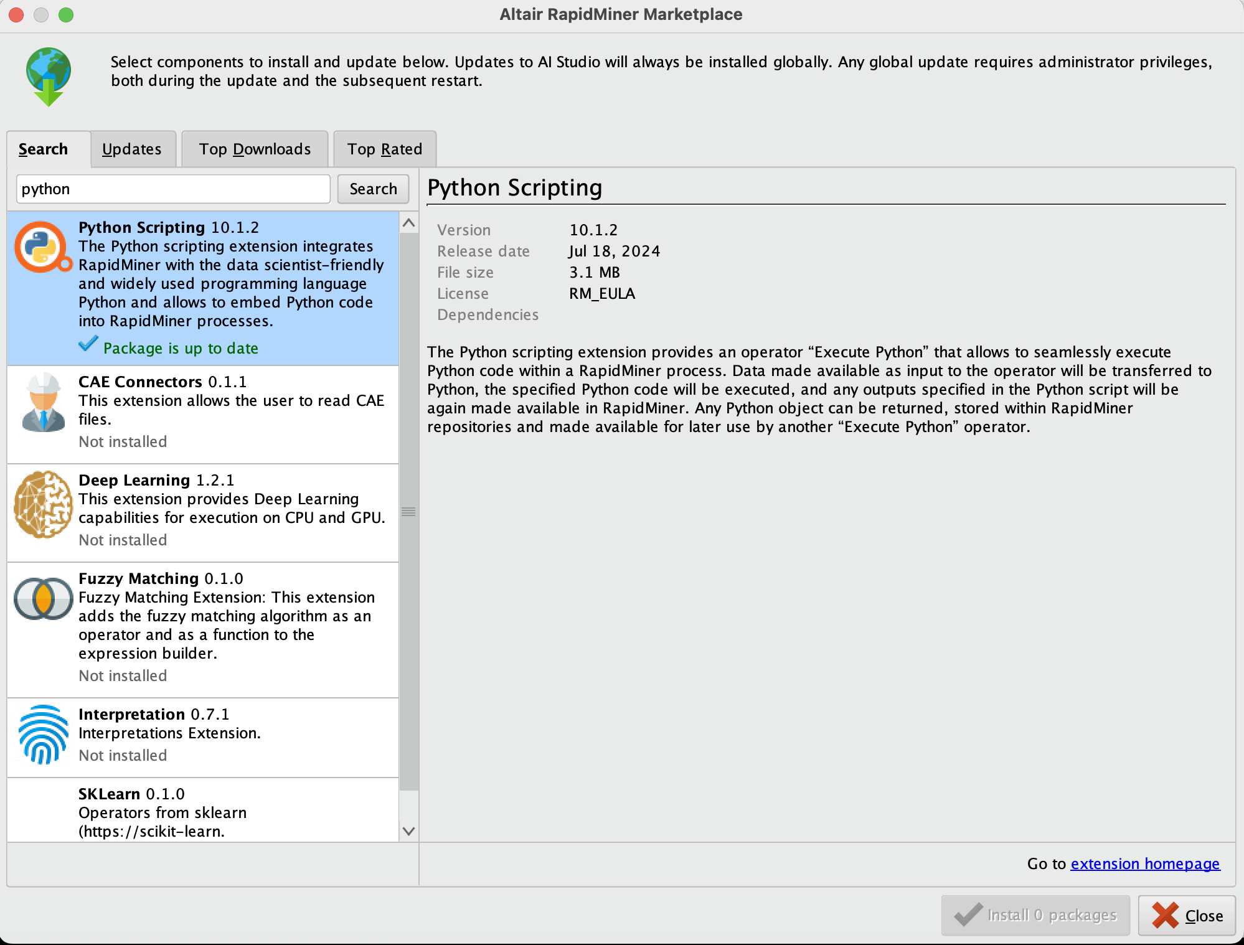Screen dimensions: 1244x945
Task: Click the globe download icon in header
Action: coord(49,76)
